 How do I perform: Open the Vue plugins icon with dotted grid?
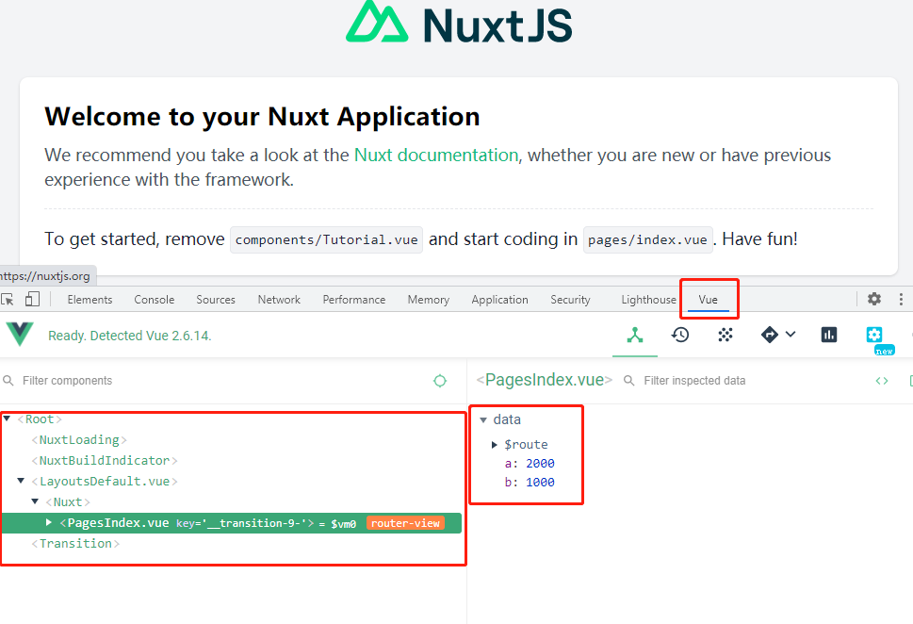pyautogui.click(x=725, y=335)
